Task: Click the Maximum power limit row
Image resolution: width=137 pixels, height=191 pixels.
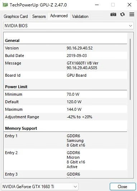Action: tap(66, 109)
